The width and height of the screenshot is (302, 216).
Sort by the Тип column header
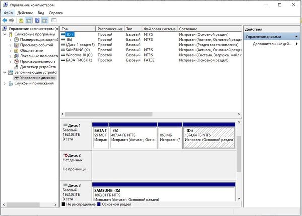[x=133, y=29]
